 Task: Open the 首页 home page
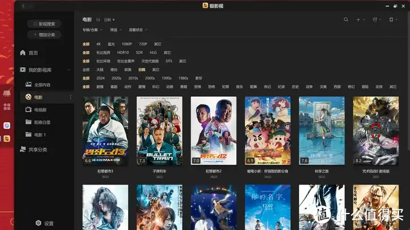click(33, 53)
